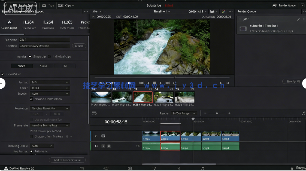Viewport: 306px width, 171px height.
Task: Click Add to Render Queue
Action: 67,160
